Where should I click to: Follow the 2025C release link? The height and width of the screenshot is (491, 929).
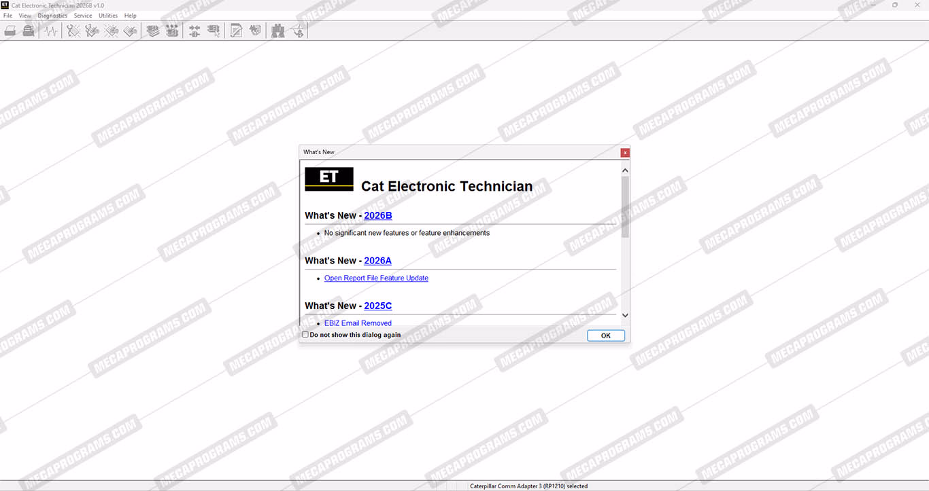pyautogui.click(x=378, y=306)
